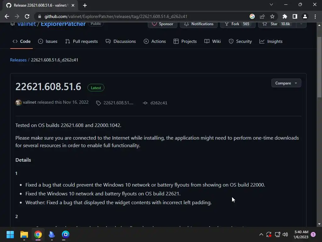Open the Wiki tab
Image resolution: width=322 pixels, height=242 pixels.
click(213, 41)
